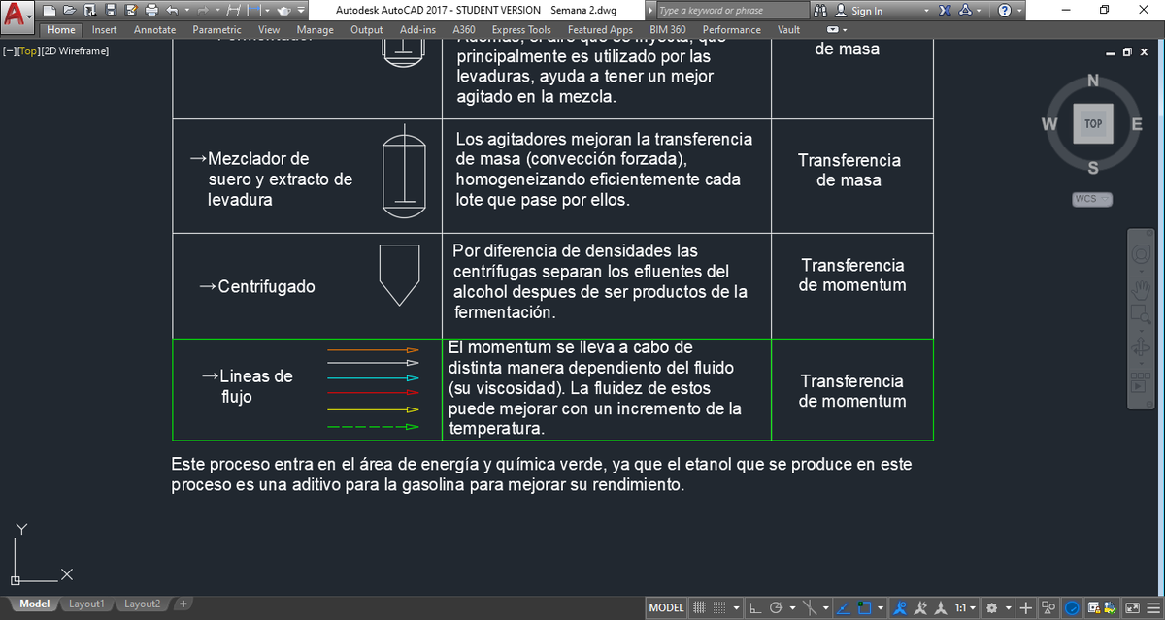Open the Full Navigation Wheel
The width and height of the screenshot is (1165, 620).
[x=1142, y=254]
